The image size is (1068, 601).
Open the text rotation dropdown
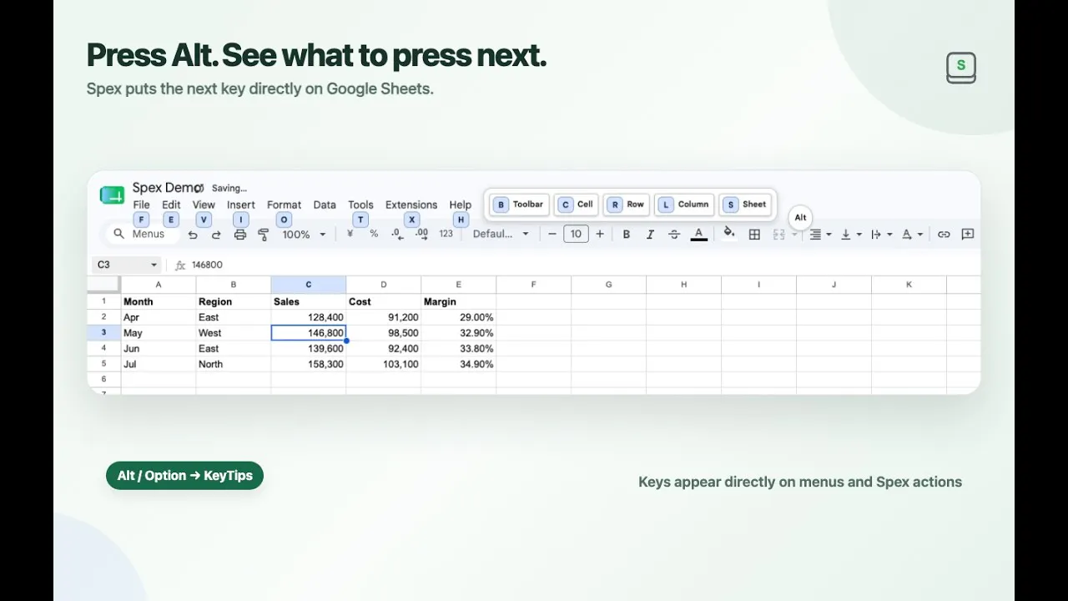point(912,235)
